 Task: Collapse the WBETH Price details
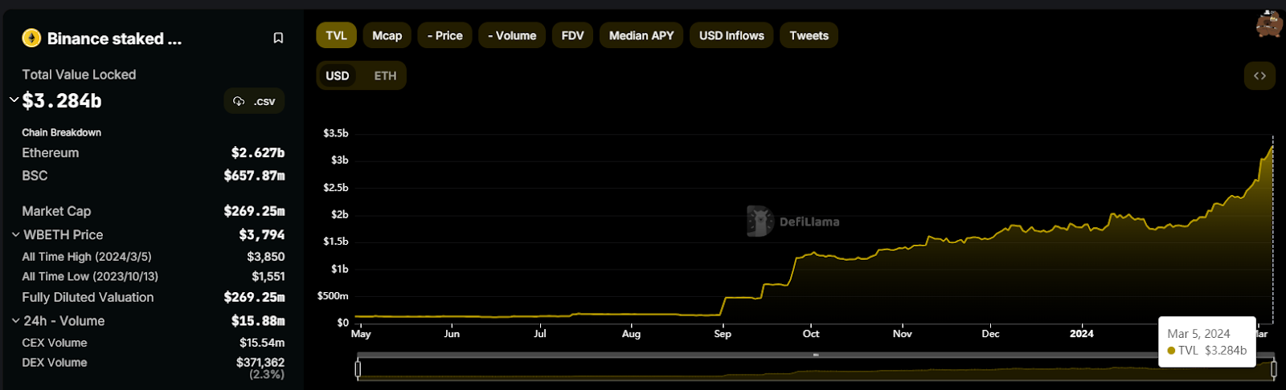click(x=15, y=234)
